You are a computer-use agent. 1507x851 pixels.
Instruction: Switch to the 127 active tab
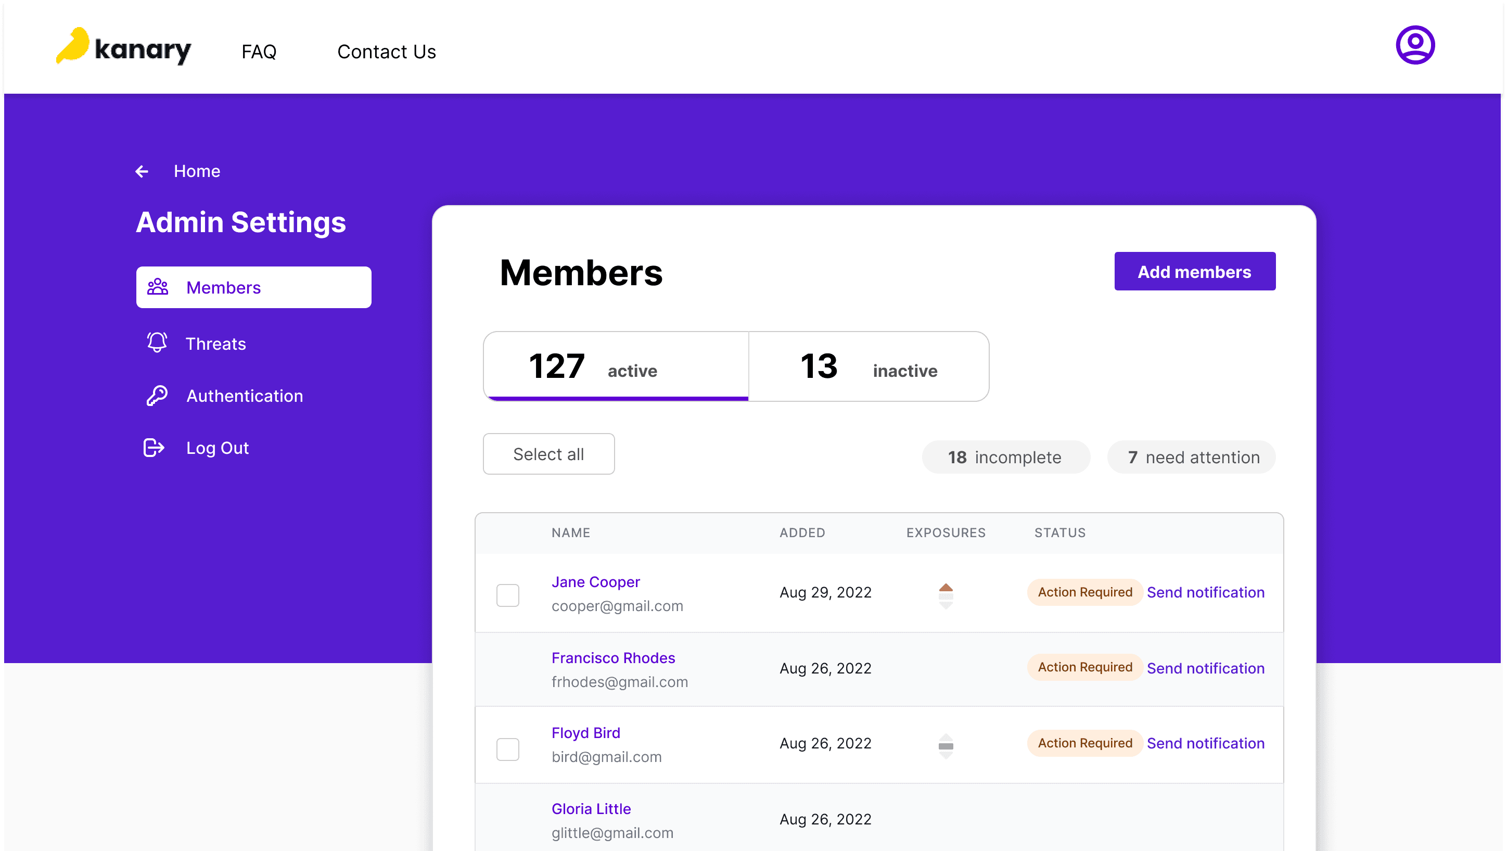616,366
